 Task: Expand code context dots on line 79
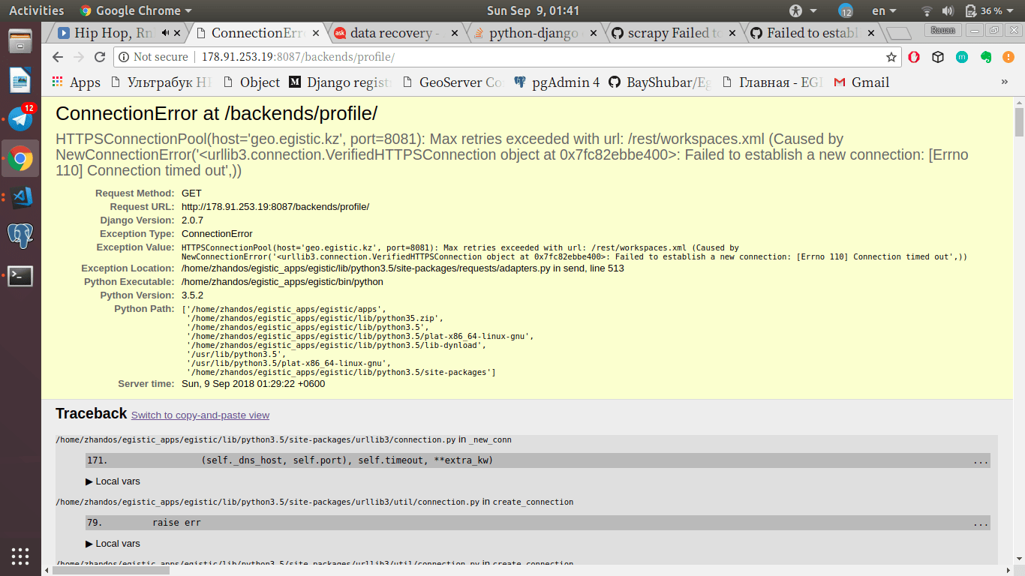tap(980, 523)
